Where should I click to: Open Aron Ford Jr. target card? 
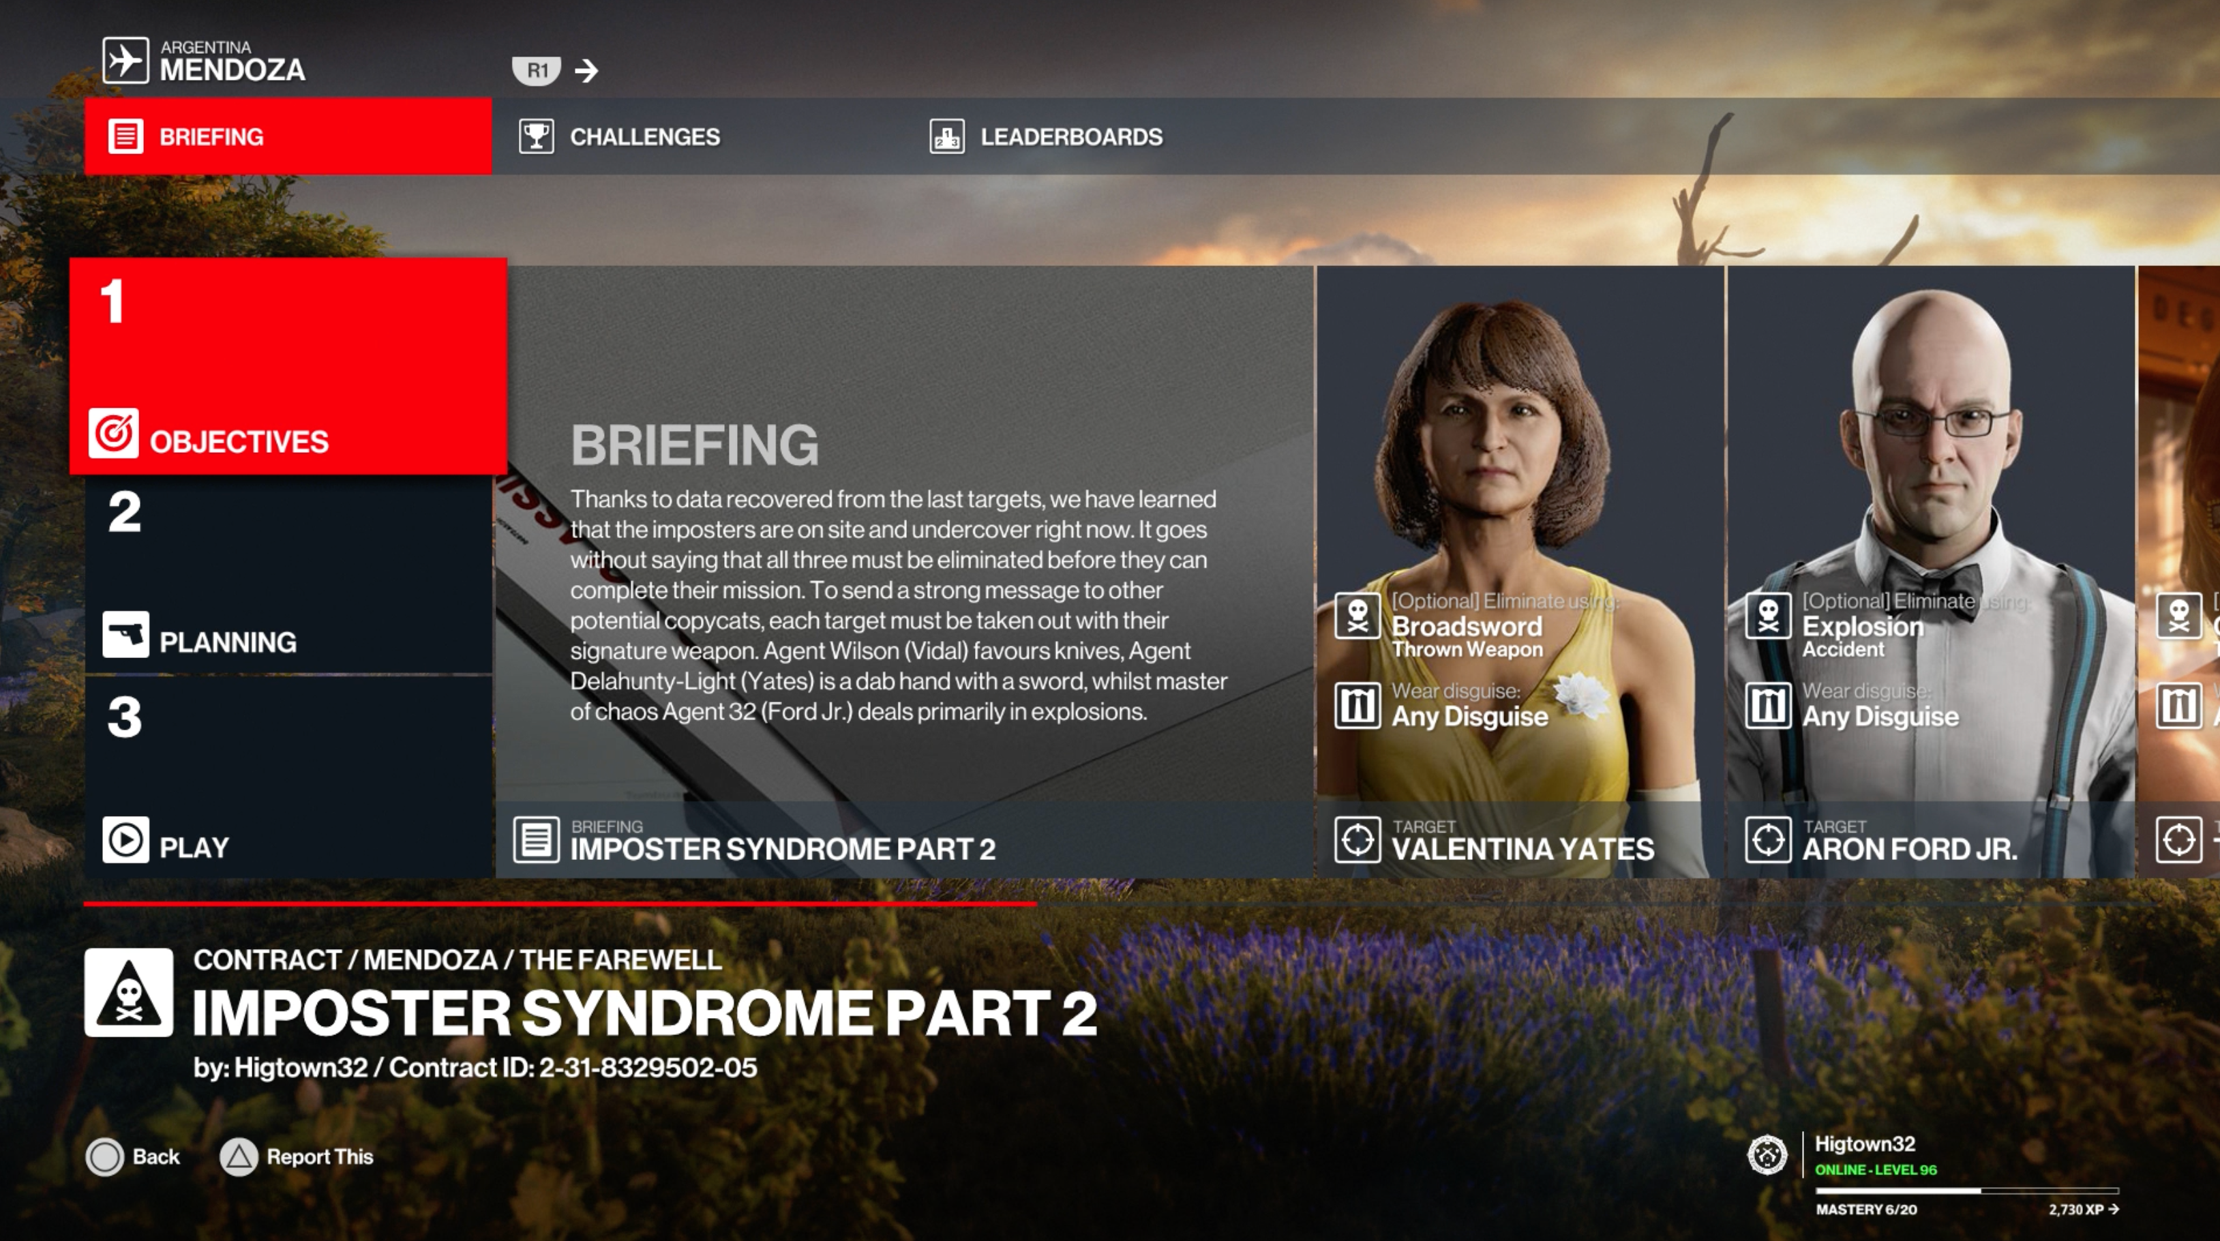click(x=1930, y=571)
